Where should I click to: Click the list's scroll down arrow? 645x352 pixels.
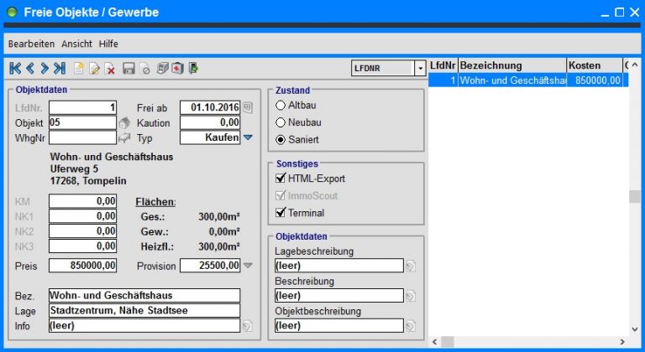coord(635,329)
